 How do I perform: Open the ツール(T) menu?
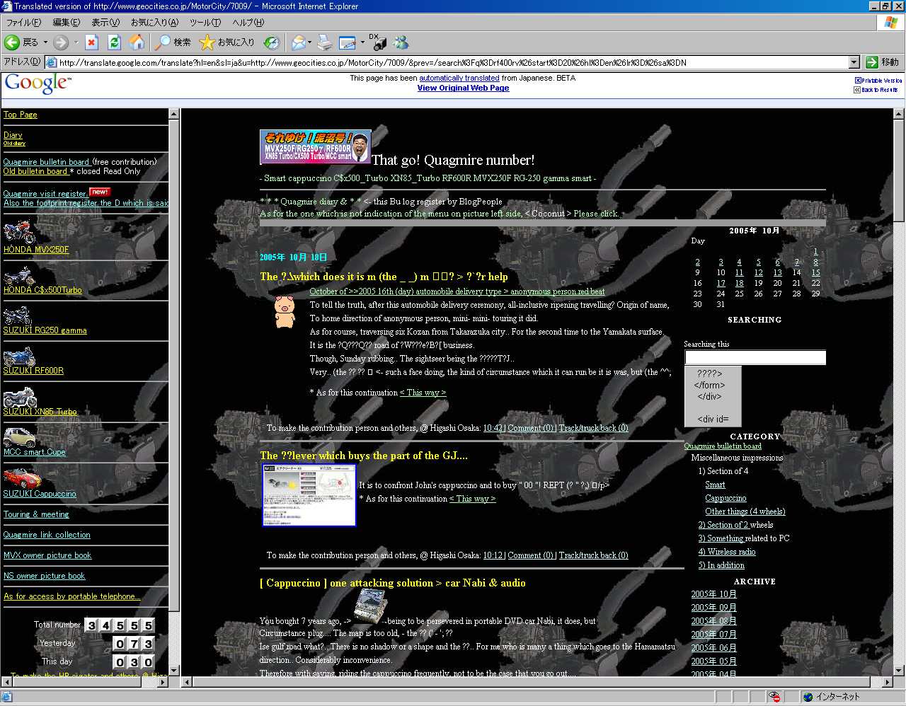click(x=205, y=23)
